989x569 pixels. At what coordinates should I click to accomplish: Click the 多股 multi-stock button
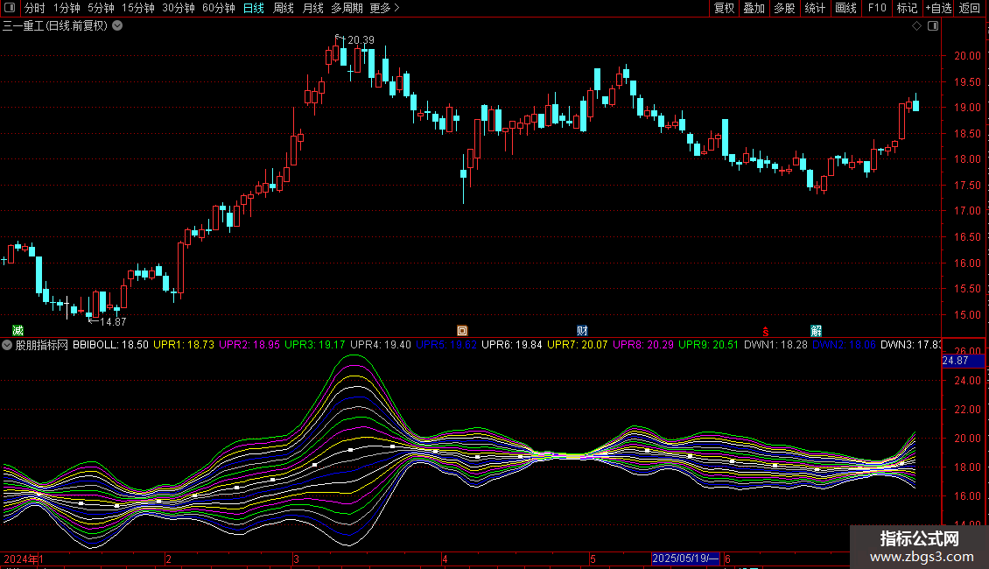(785, 8)
